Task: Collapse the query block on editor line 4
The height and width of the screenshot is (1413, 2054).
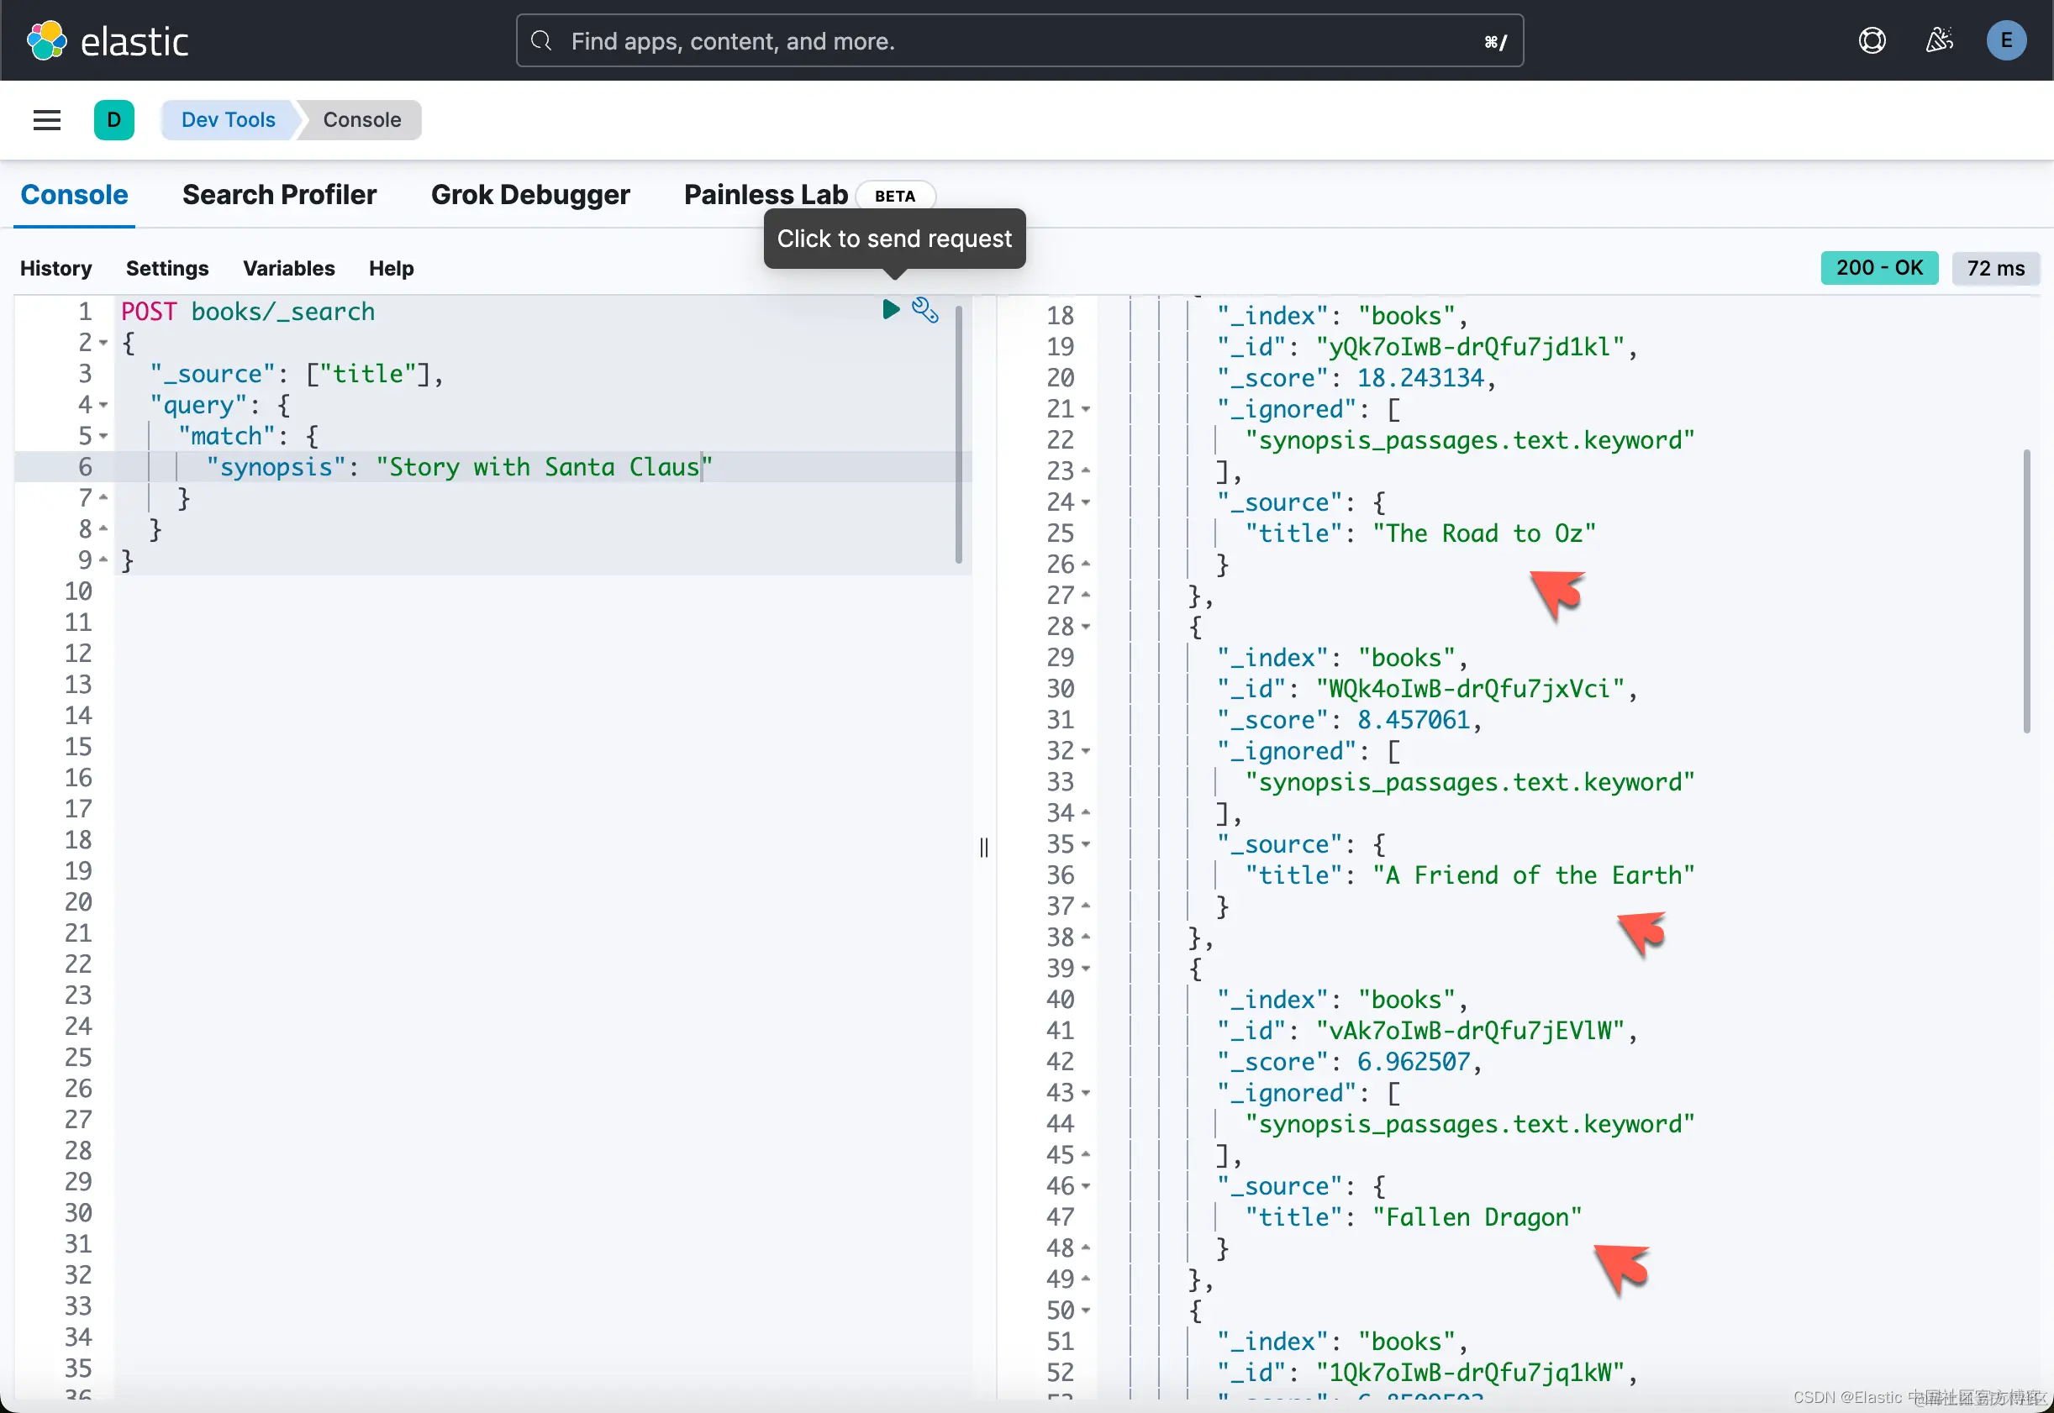Action: click(x=103, y=406)
